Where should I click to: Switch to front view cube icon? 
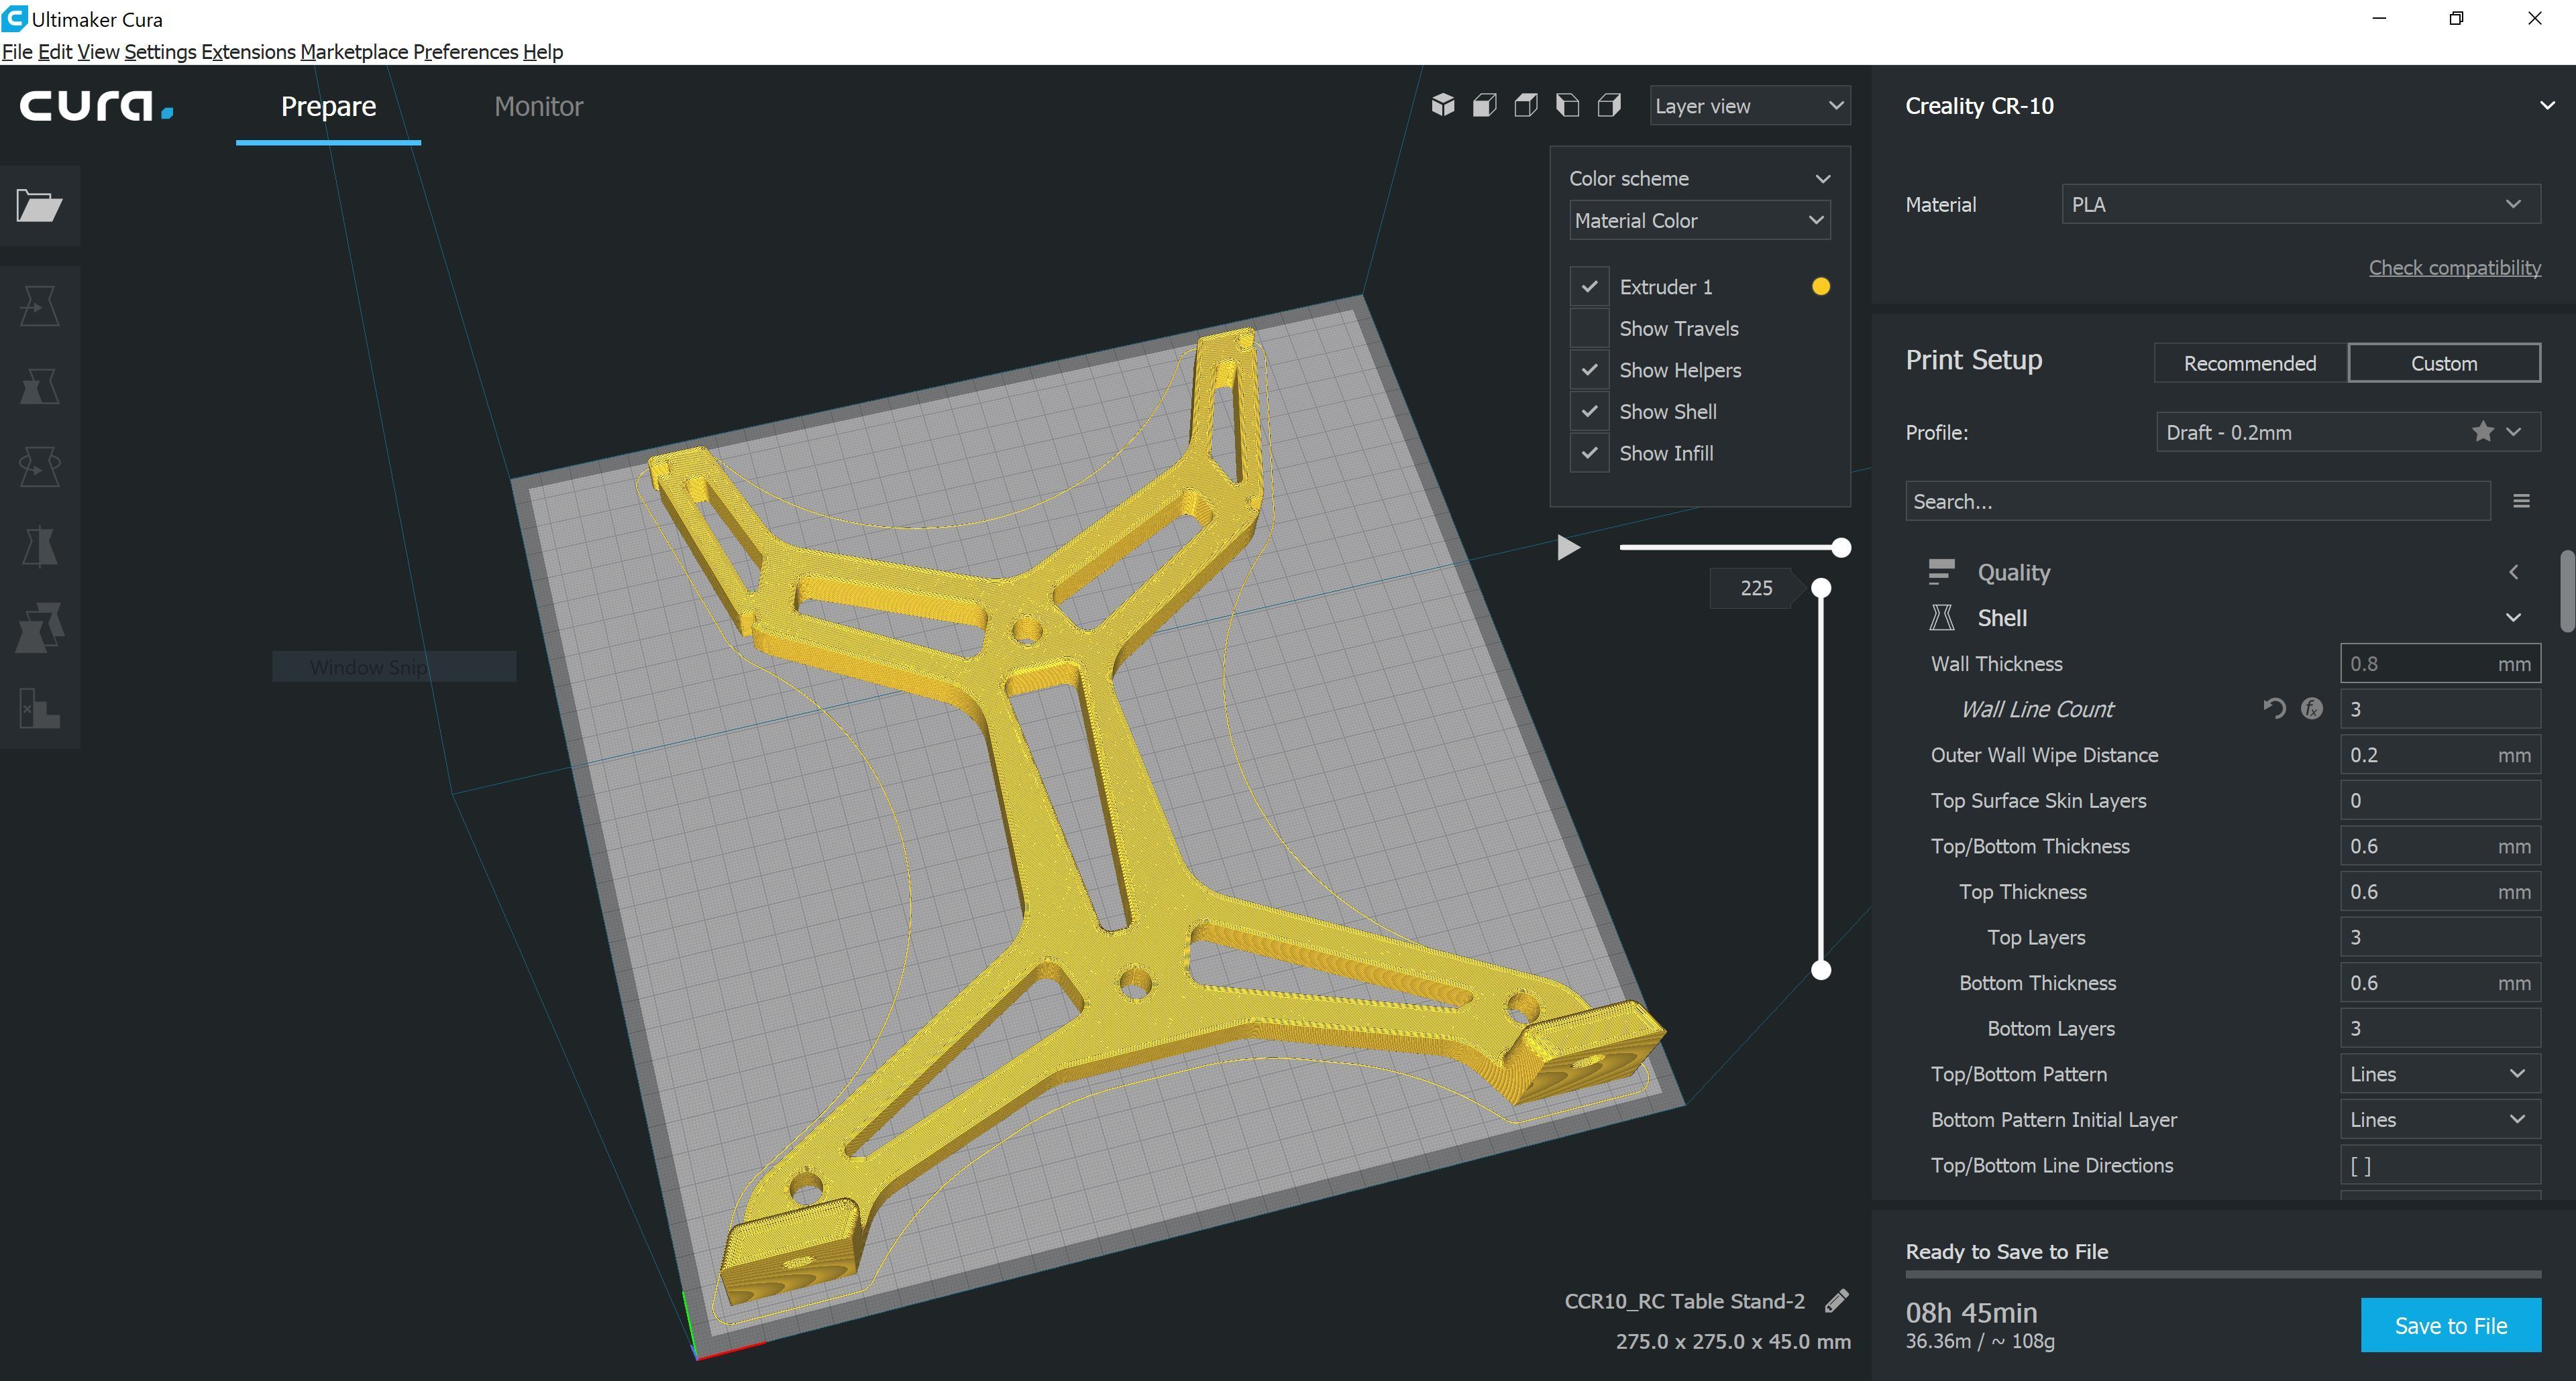[1485, 105]
